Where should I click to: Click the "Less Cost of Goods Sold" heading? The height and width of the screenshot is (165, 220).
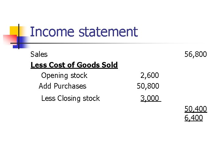point(74,65)
